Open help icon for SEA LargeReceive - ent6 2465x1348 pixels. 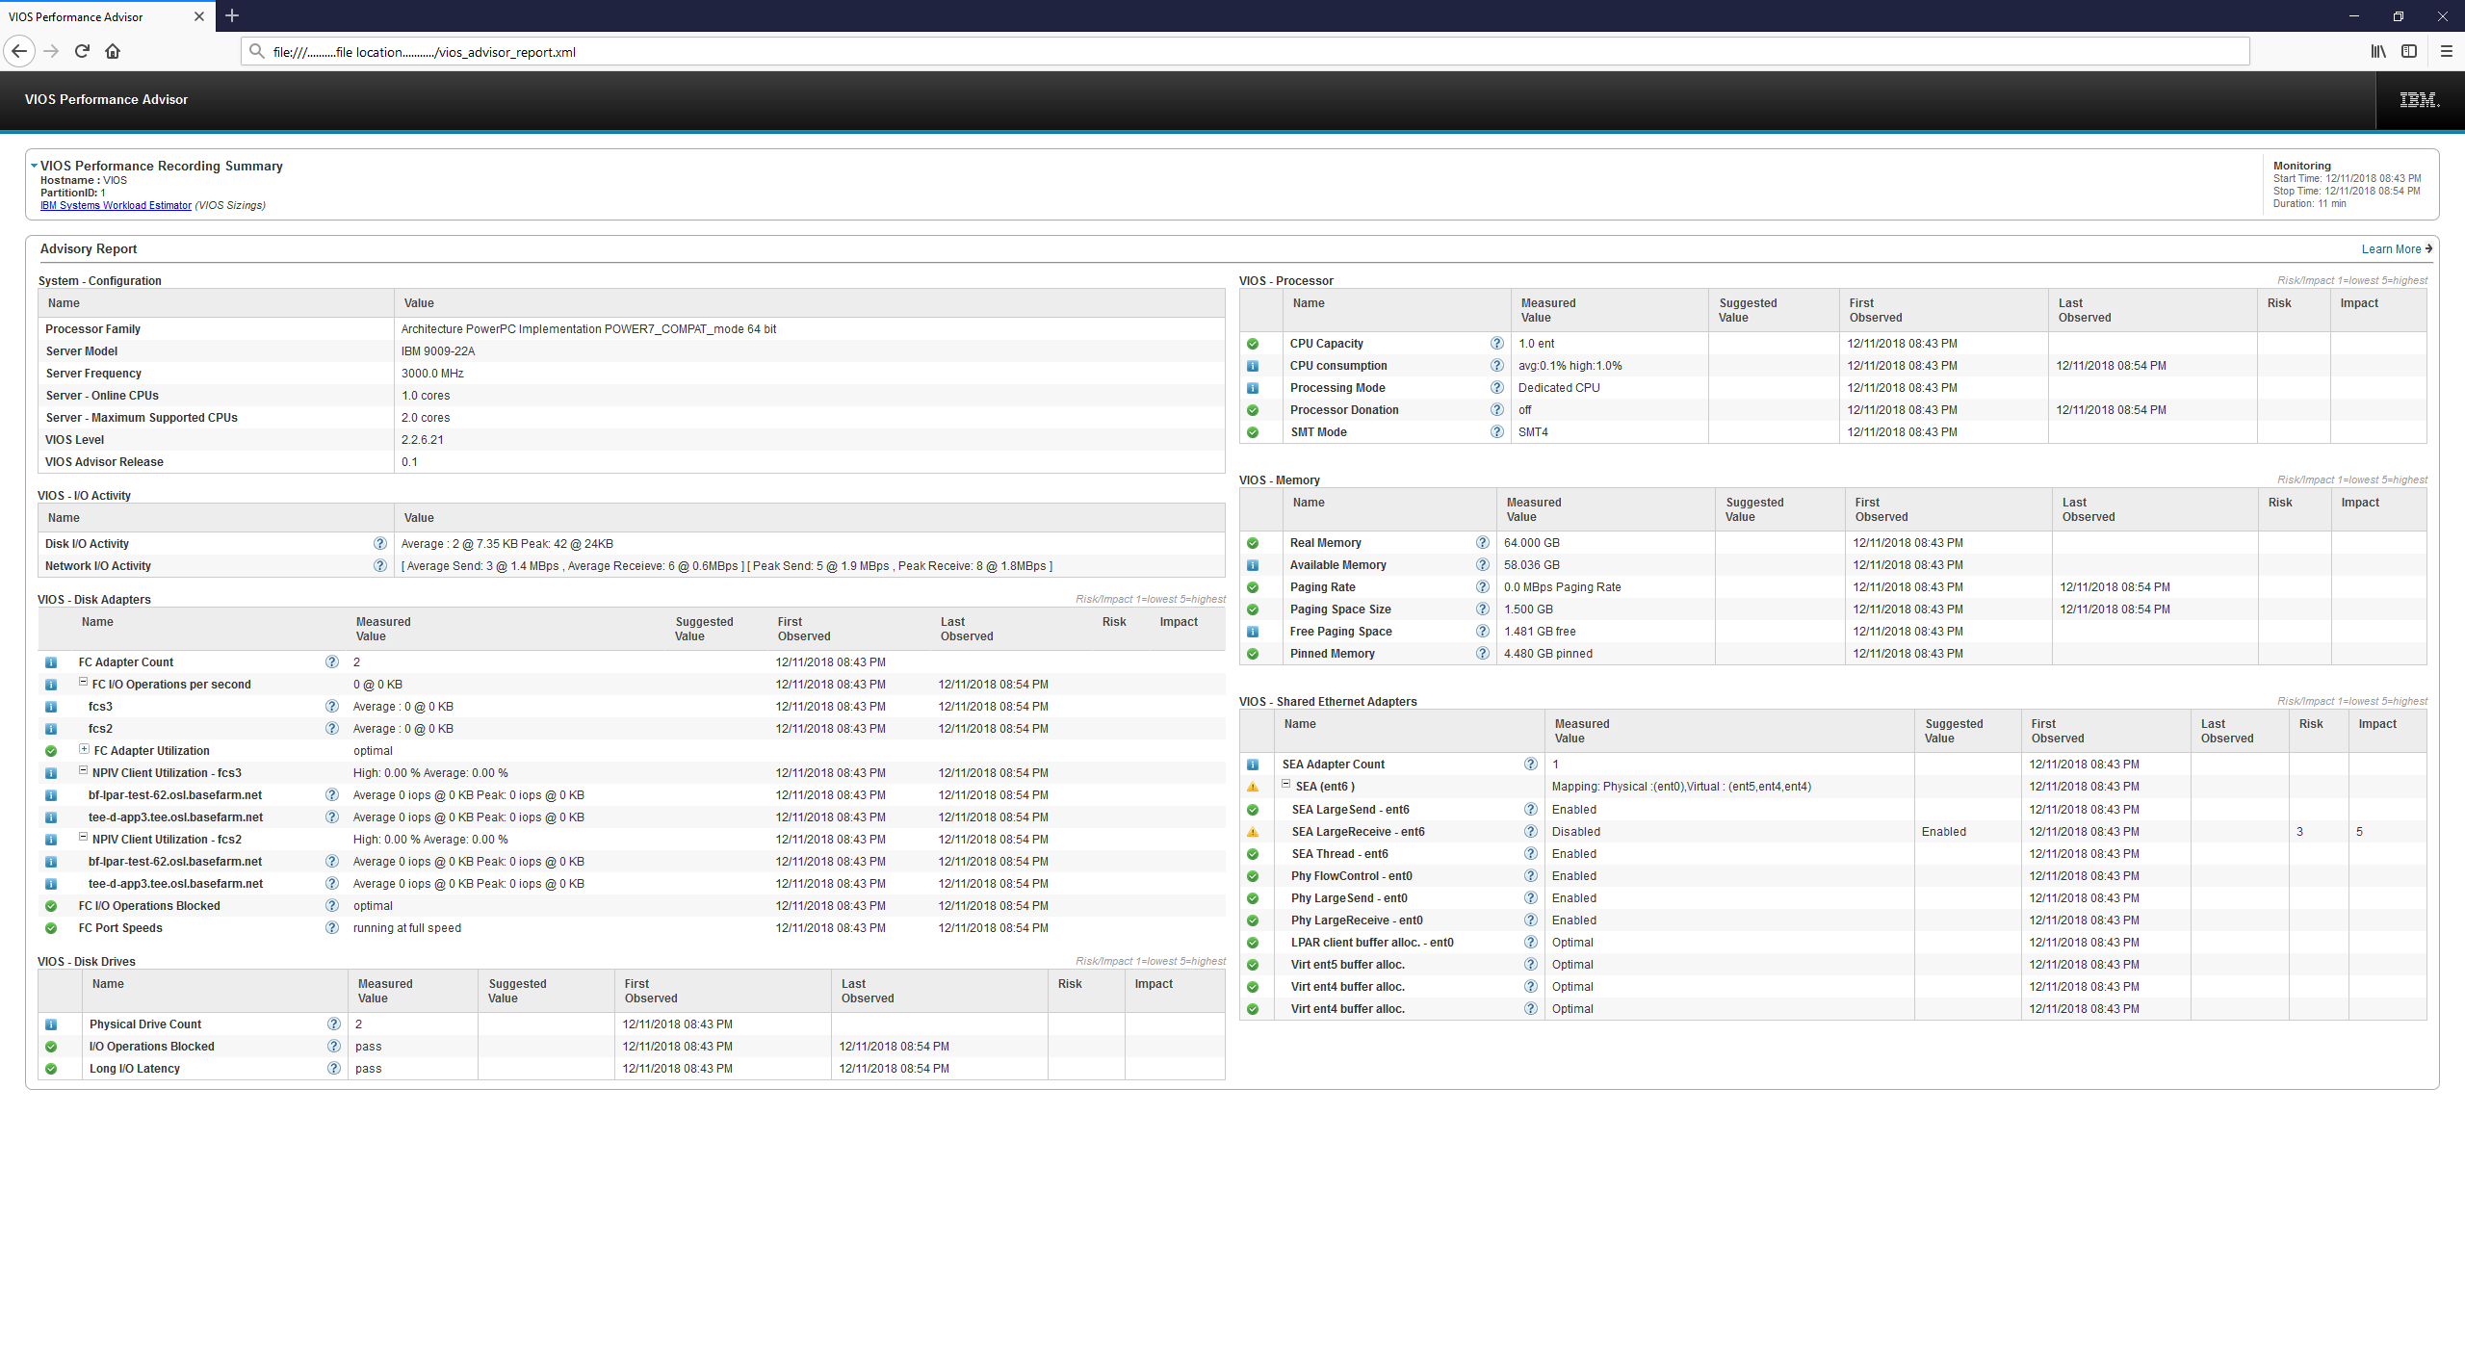click(x=1530, y=831)
